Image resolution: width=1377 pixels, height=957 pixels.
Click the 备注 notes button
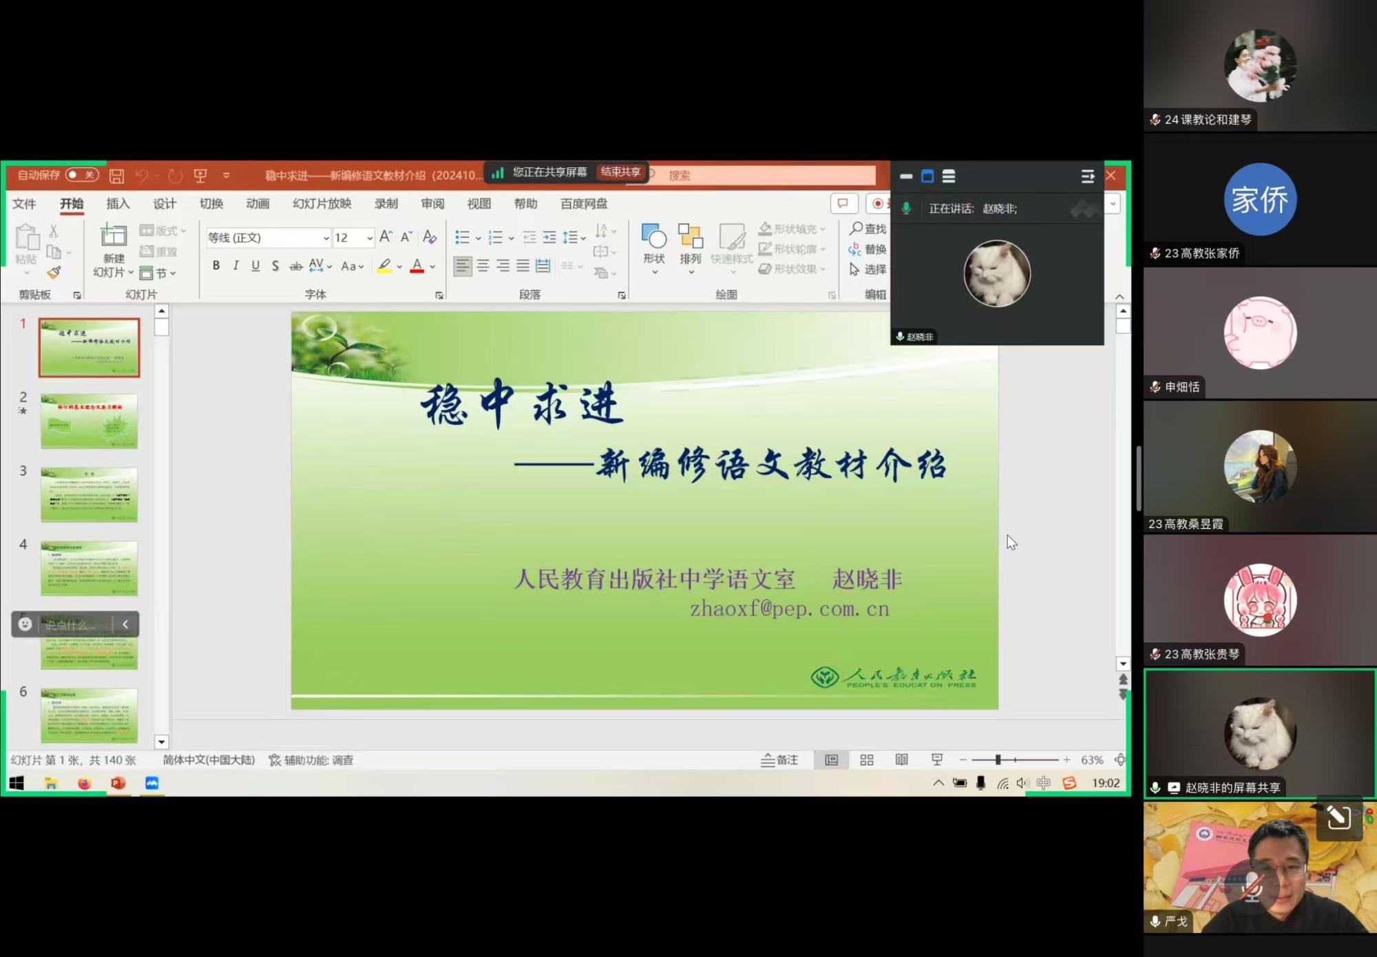click(779, 760)
